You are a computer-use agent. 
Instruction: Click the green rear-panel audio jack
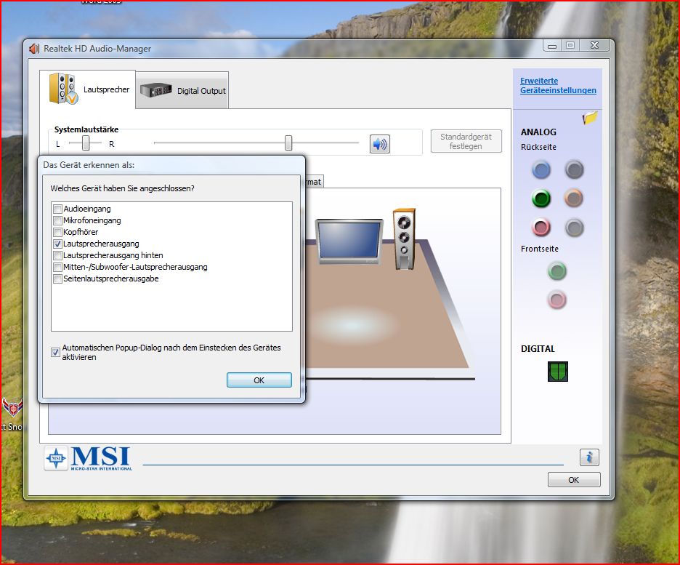point(541,199)
